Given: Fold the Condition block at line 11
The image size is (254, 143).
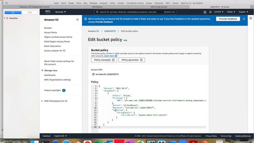Looking at the screenshot, I should (97, 110).
